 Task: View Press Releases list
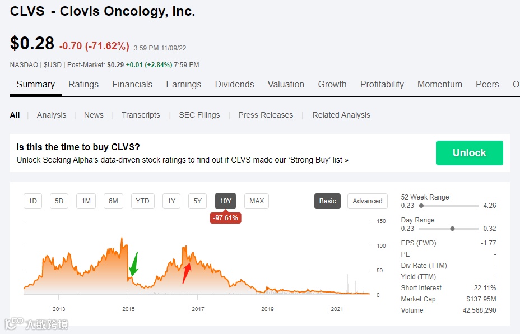pos(266,115)
